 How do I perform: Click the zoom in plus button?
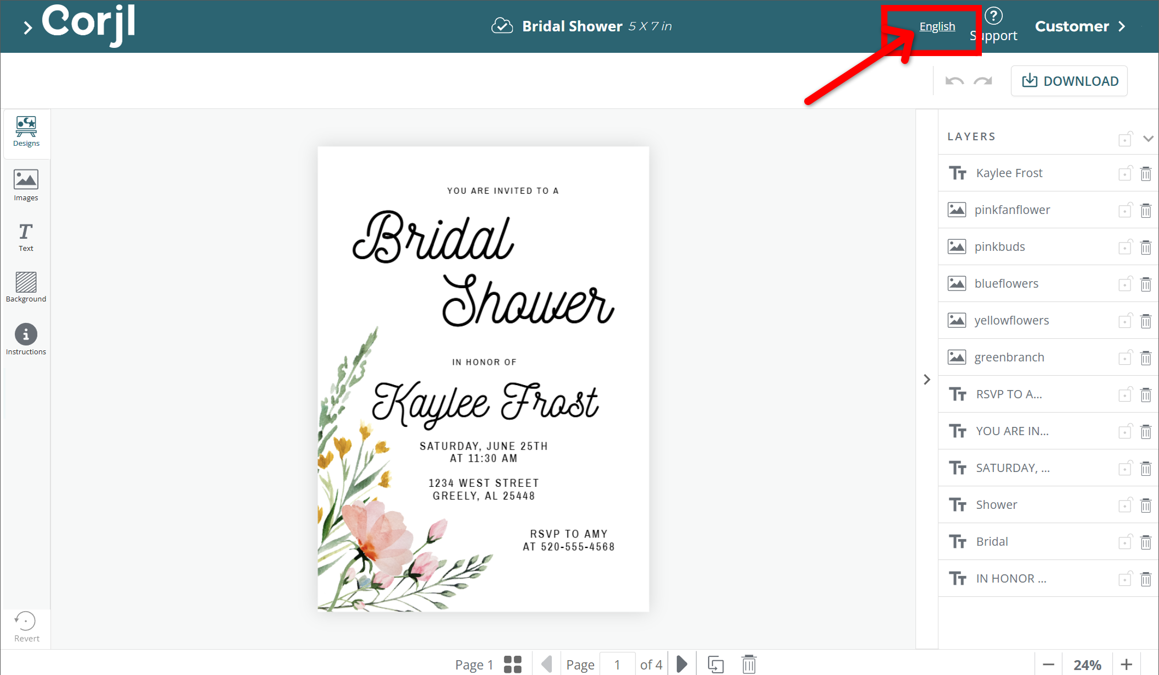coord(1127,664)
